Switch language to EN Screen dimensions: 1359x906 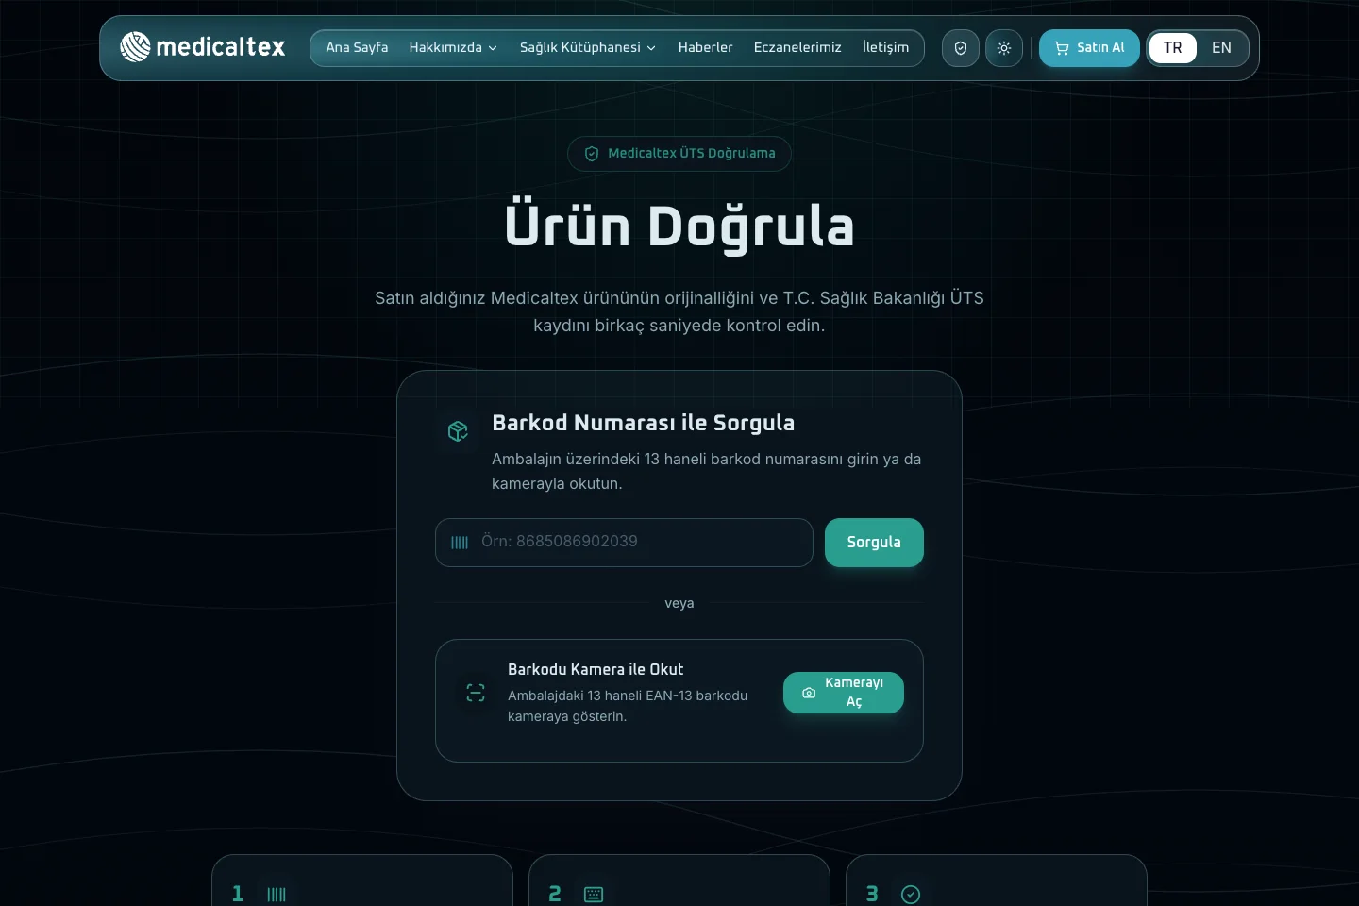pos(1221,48)
